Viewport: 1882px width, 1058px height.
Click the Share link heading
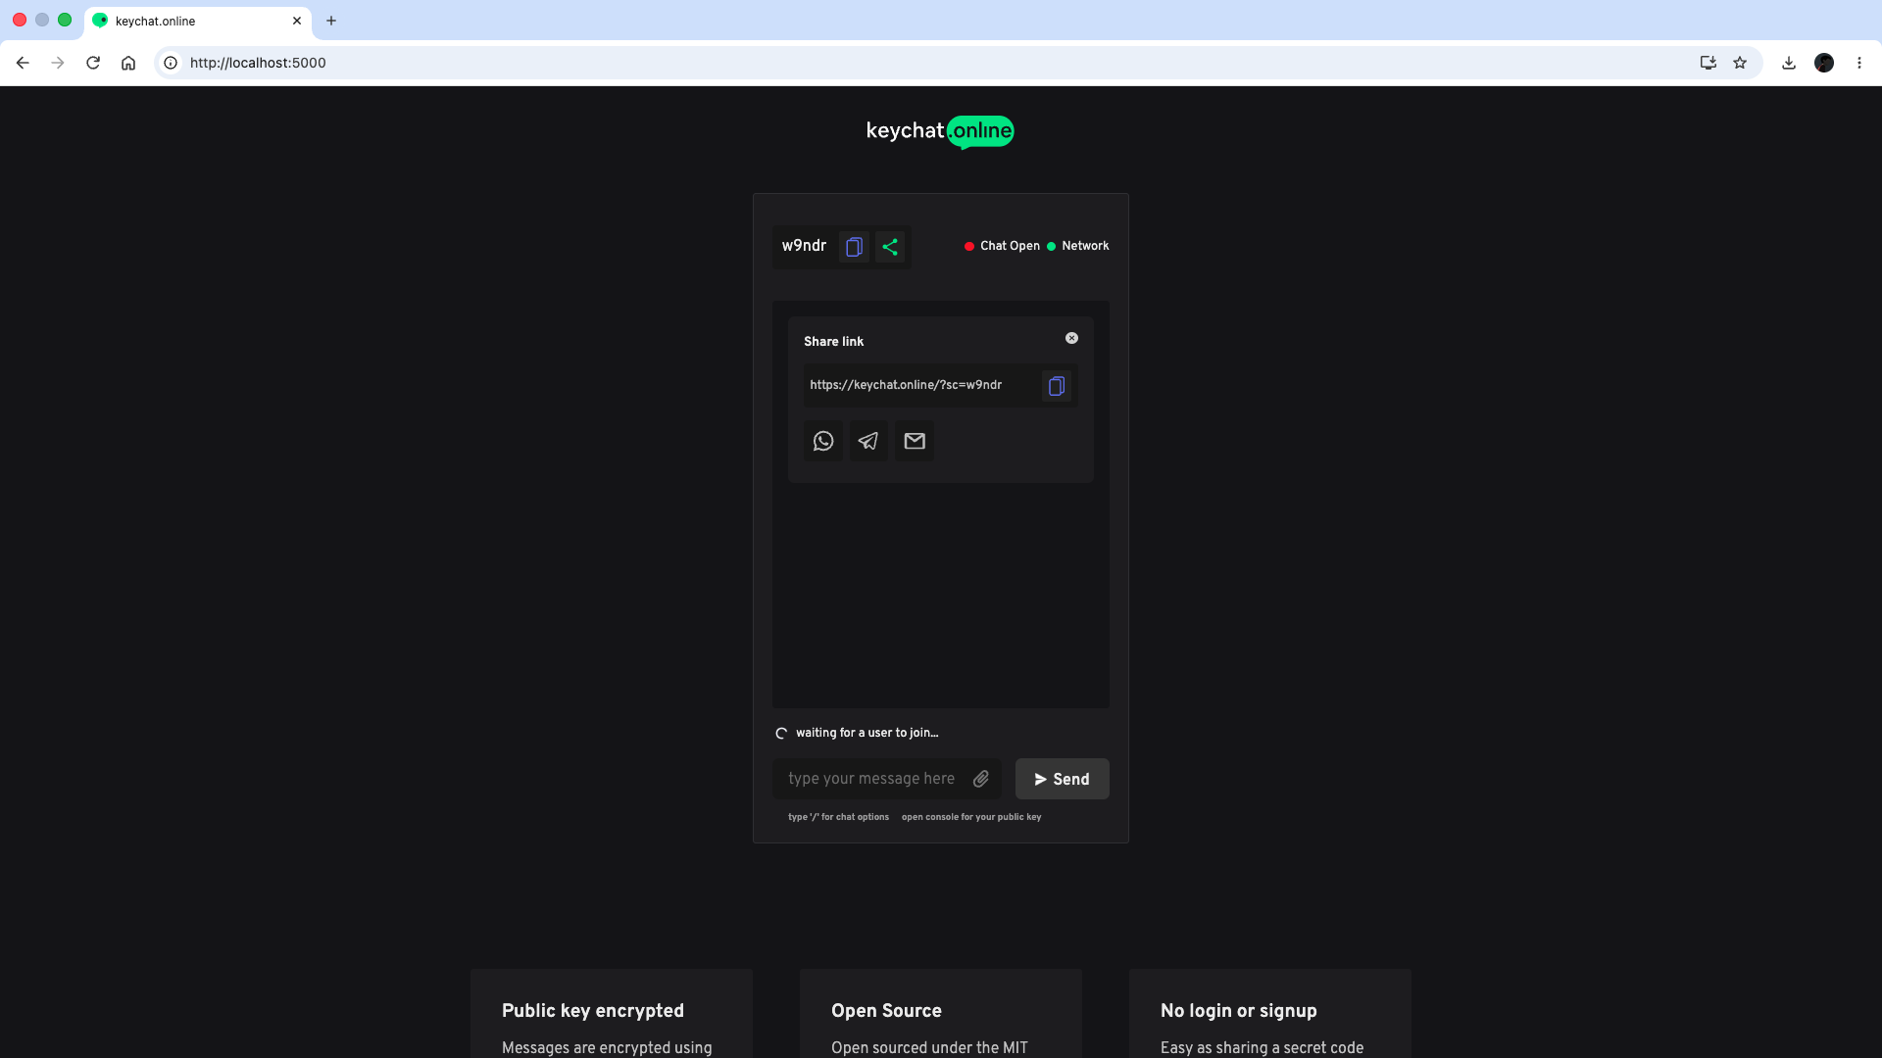coord(833,341)
